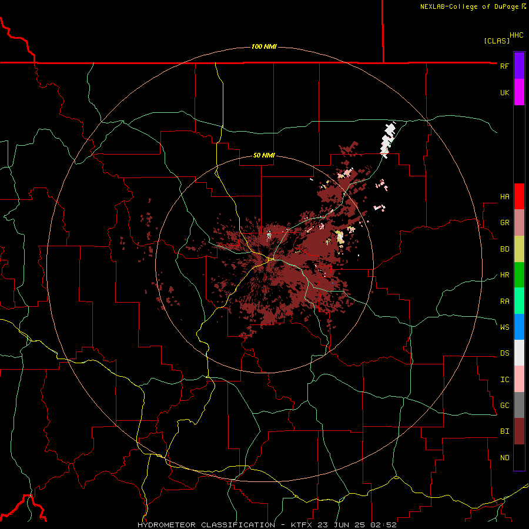Click the radar site center at highway junction
Image resolution: width=529 pixels, height=529 pixels.
pyautogui.click(x=270, y=259)
